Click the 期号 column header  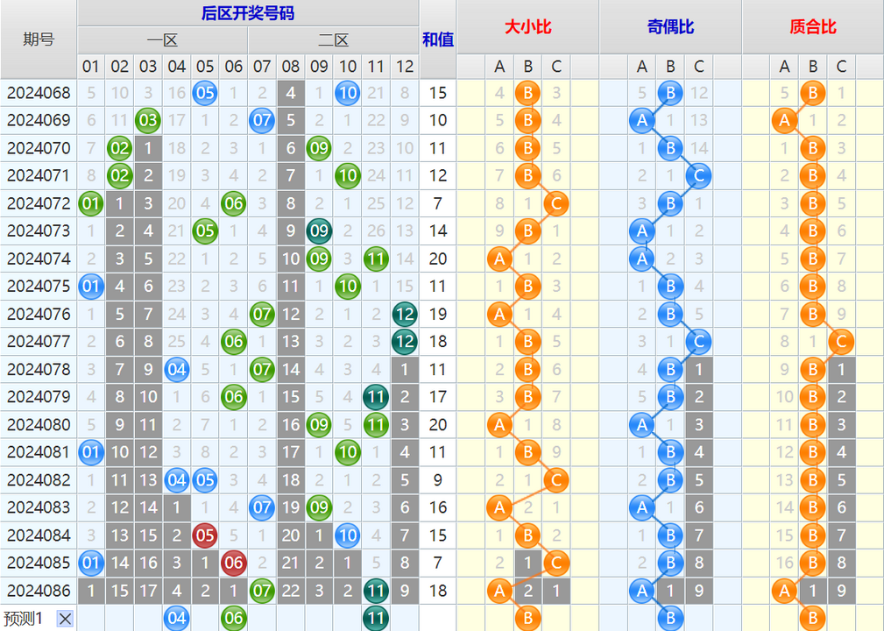[39, 39]
